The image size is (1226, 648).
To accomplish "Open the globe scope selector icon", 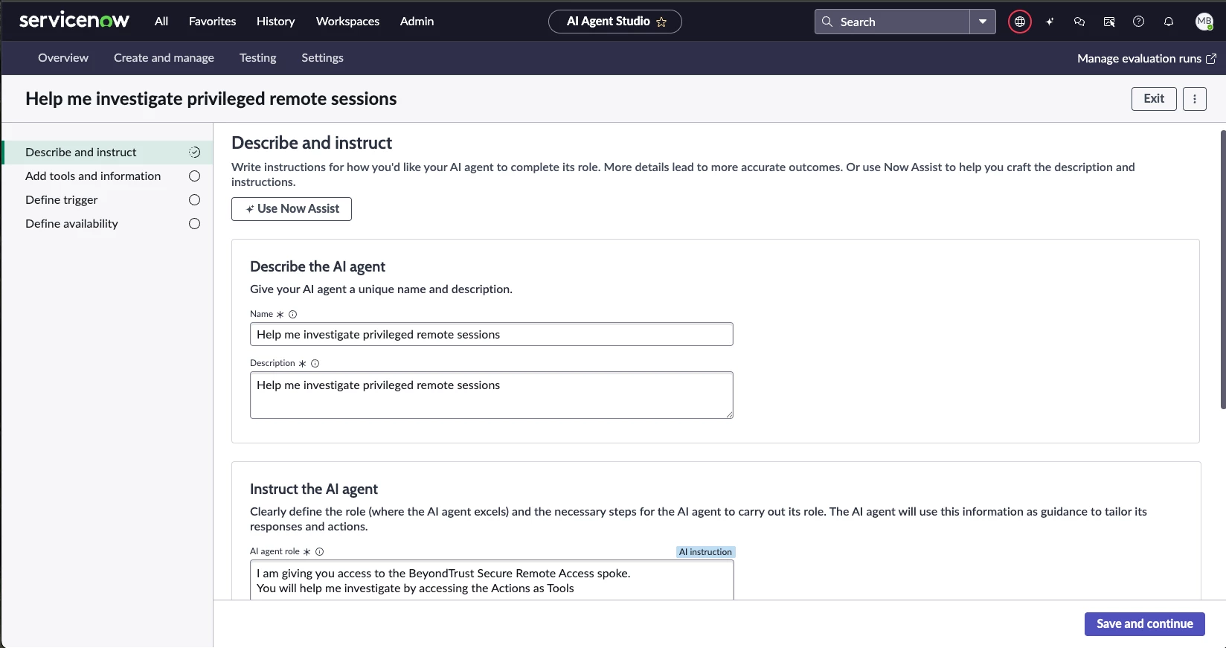I will pyautogui.click(x=1020, y=22).
